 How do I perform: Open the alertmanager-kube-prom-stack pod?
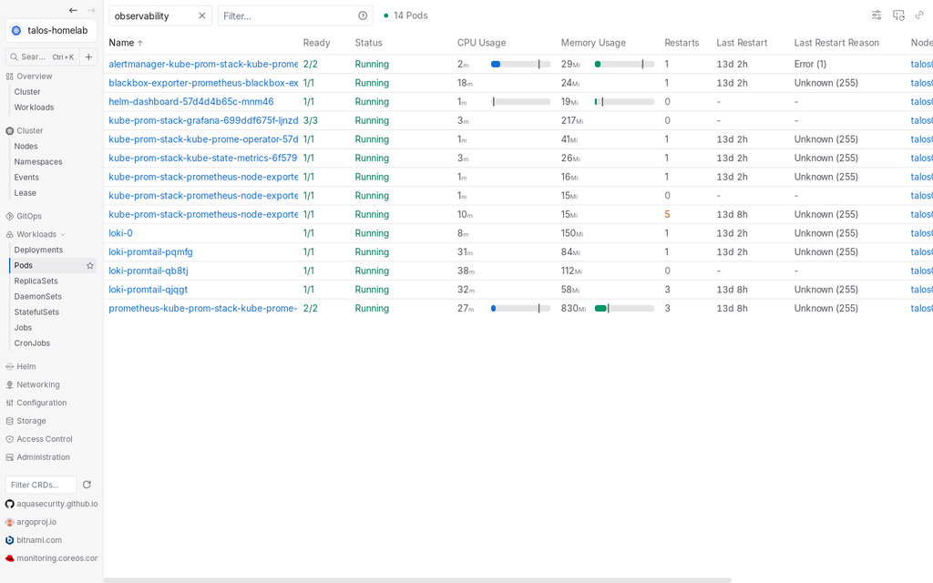pyautogui.click(x=203, y=65)
